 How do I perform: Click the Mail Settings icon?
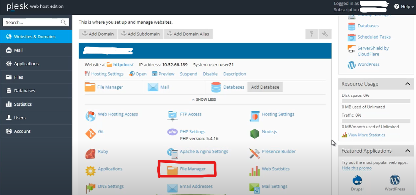pos(254,188)
